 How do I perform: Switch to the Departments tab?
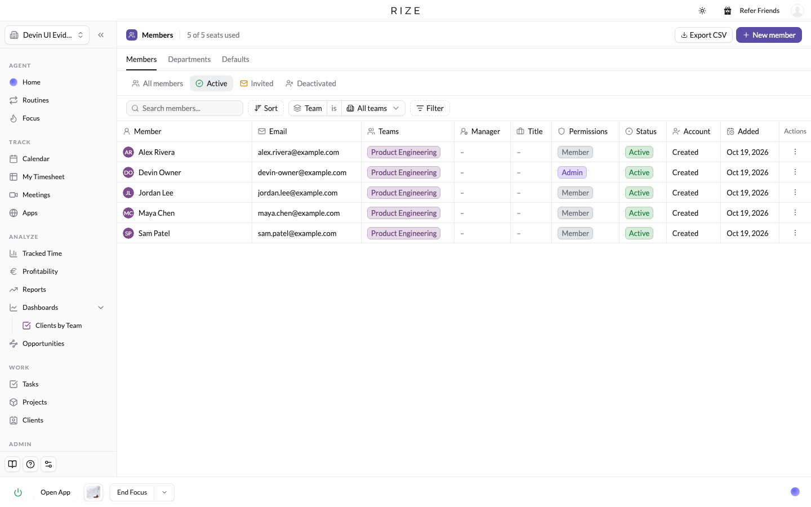[x=189, y=59]
